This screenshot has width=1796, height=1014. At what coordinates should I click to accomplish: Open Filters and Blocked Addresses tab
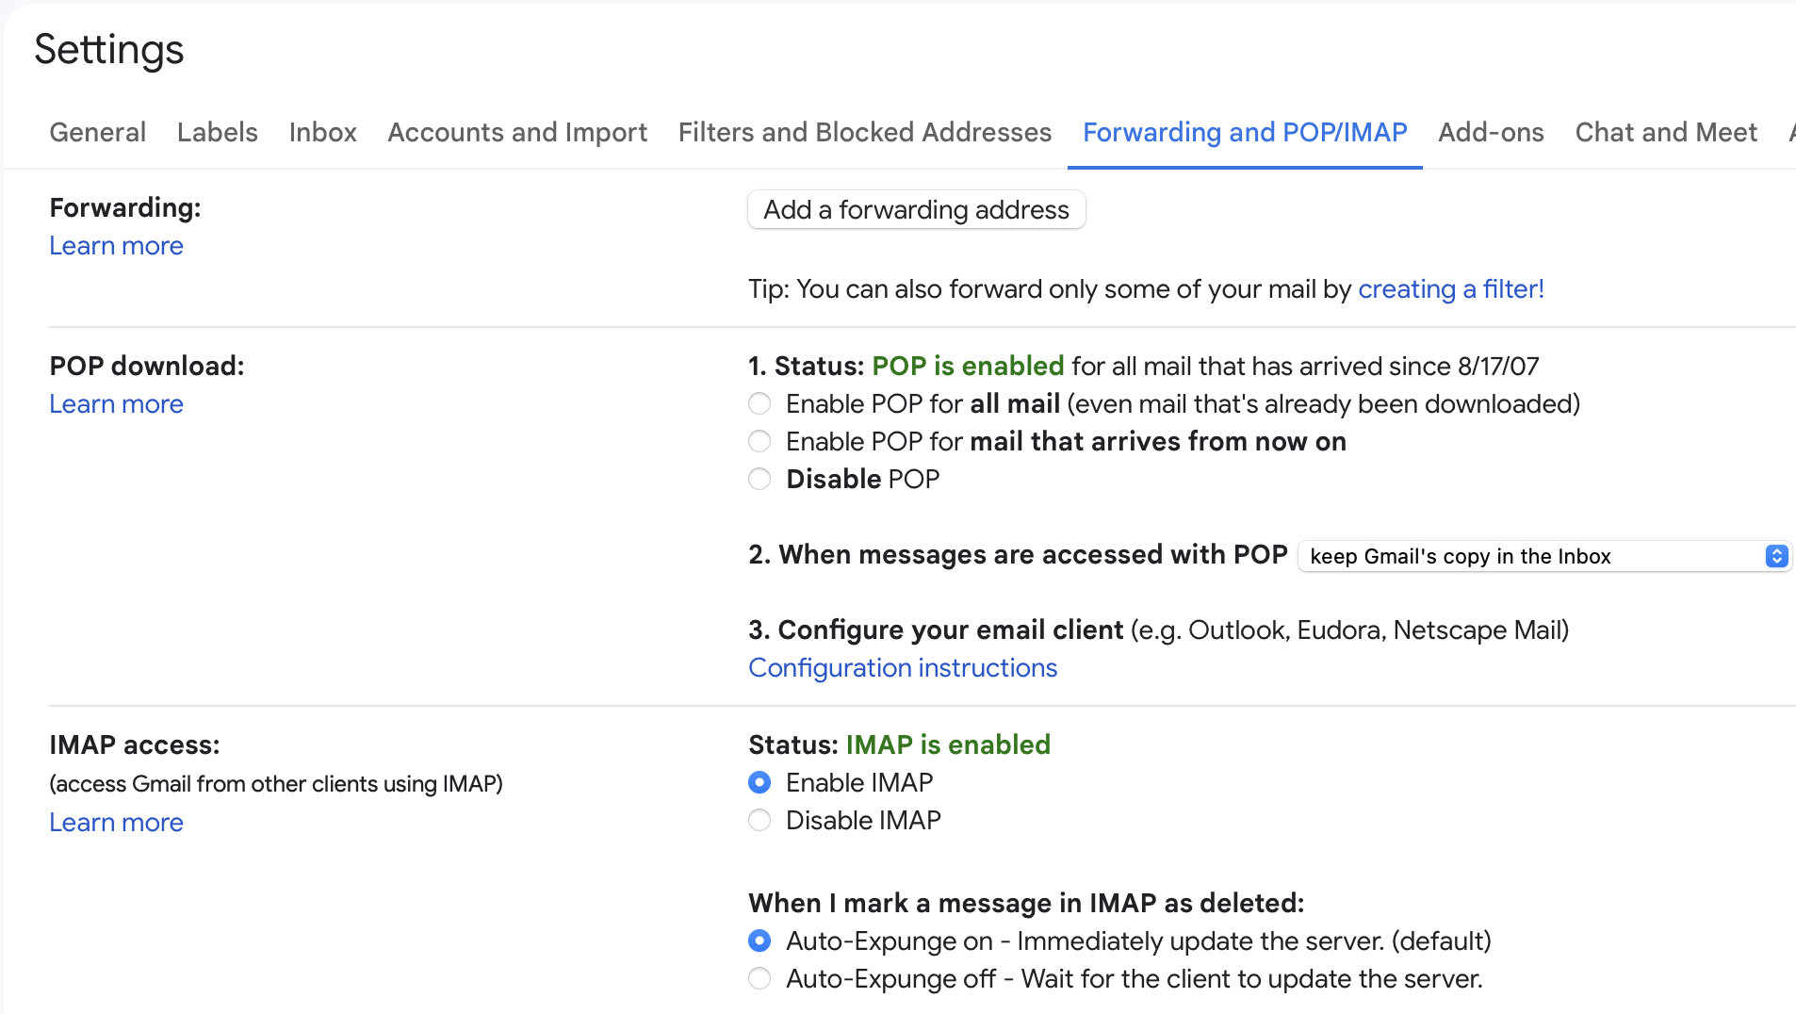864,132
